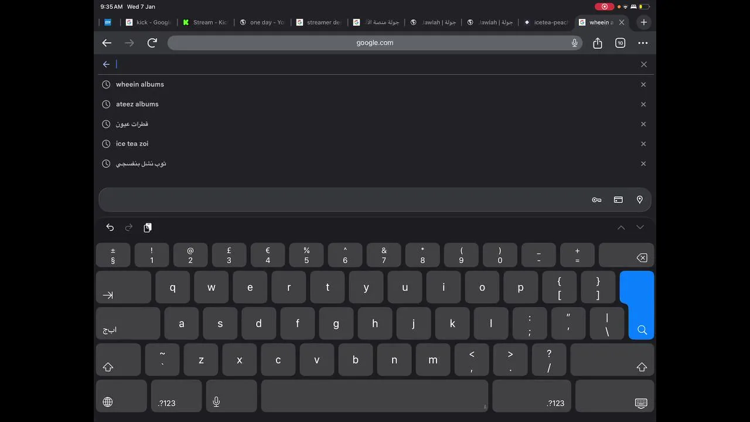The height and width of the screenshot is (422, 750).
Task: Reload the google.com page
Action: click(152, 43)
